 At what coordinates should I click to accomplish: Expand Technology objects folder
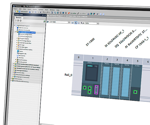pyautogui.click(x=17, y=40)
